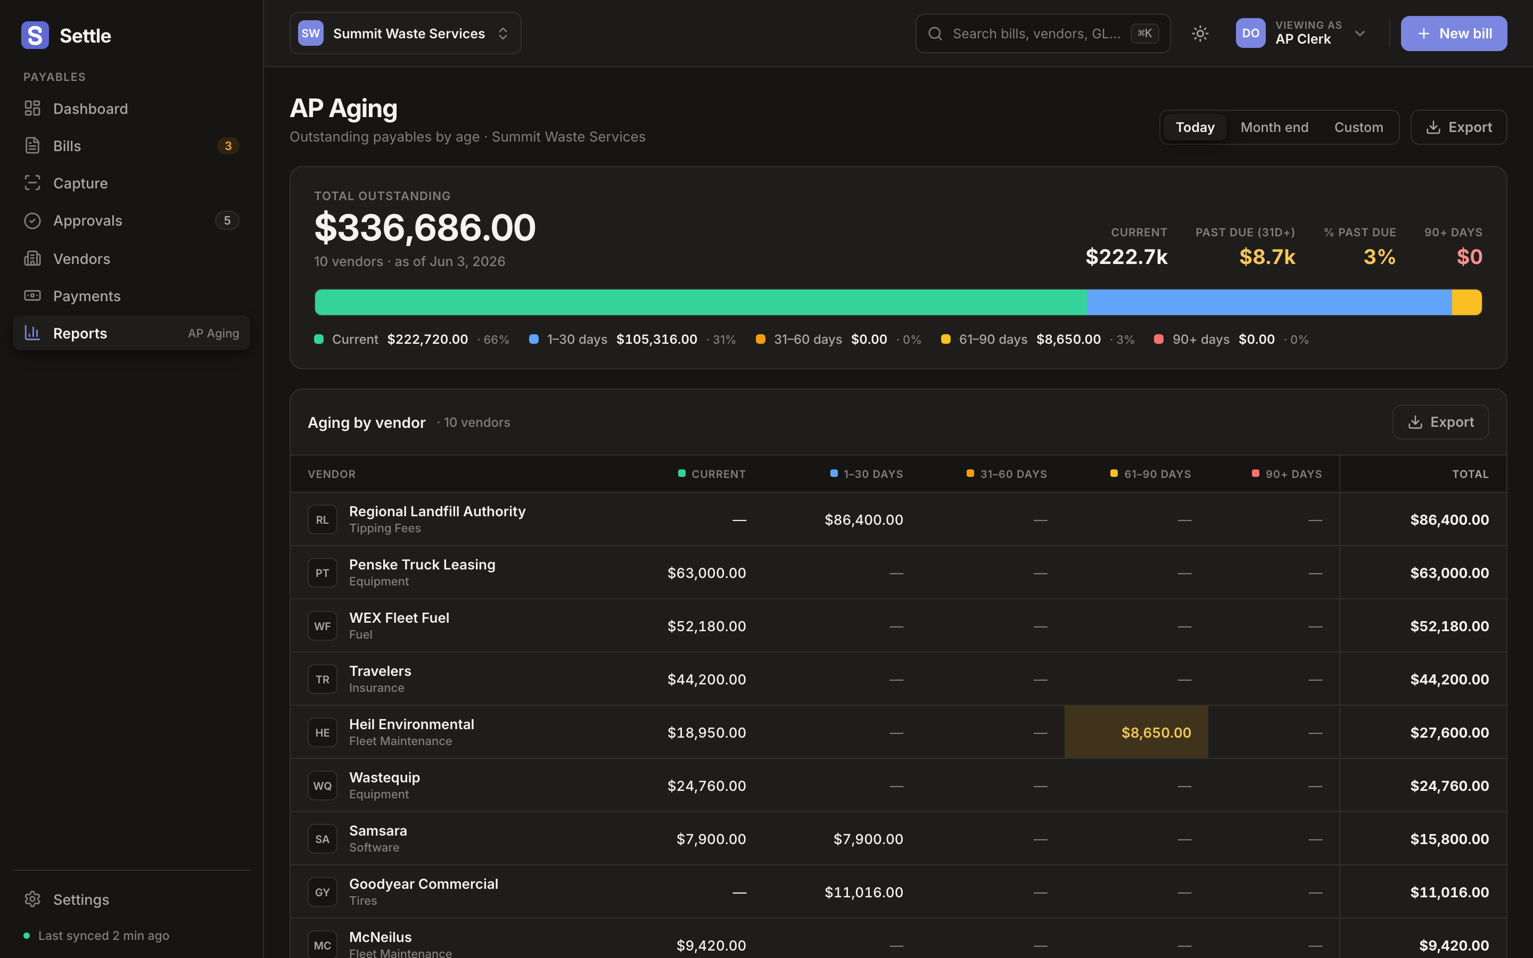Toggle the light/dark theme sun button
This screenshot has height=958, width=1533.
pos(1200,34)
